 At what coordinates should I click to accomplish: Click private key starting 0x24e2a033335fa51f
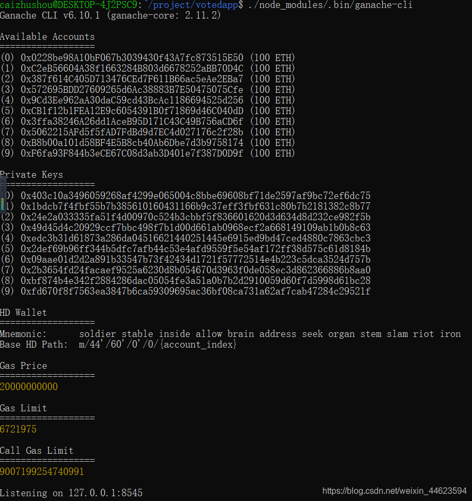[196, 217]
